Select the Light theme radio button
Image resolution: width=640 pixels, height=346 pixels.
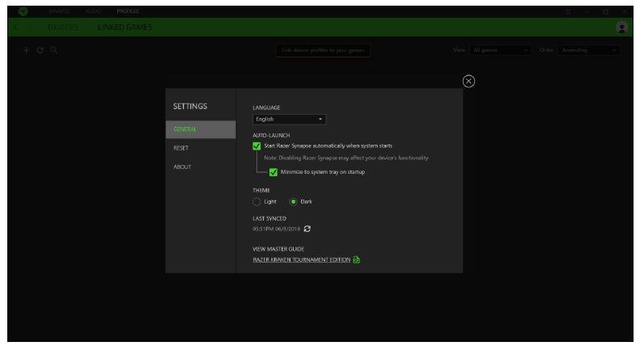[256, 201]
